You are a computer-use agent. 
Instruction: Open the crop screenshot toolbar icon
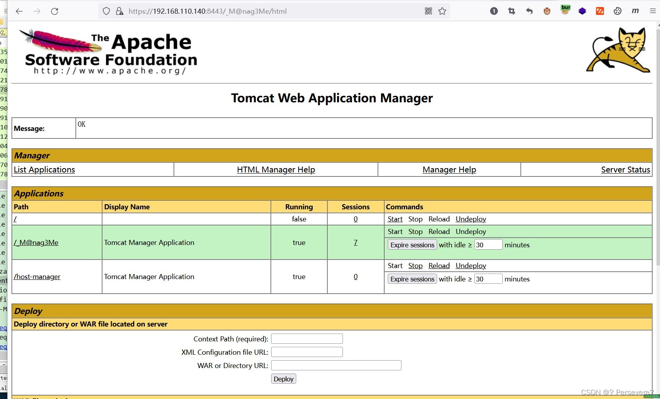click(512, 11)
